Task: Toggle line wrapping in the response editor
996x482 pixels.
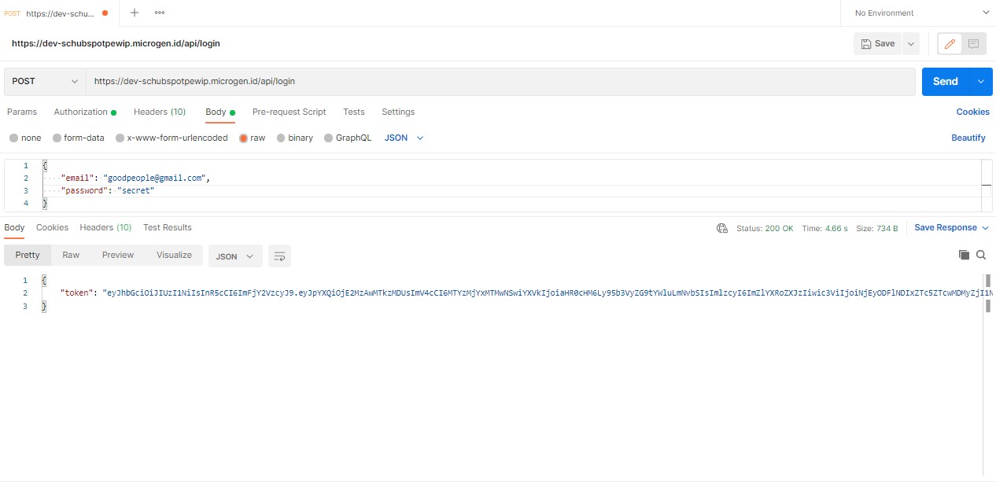Action: coord(279,255)
